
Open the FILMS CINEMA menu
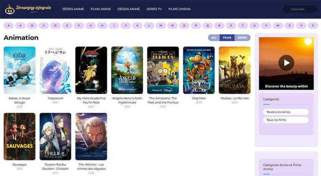[179, 9]
